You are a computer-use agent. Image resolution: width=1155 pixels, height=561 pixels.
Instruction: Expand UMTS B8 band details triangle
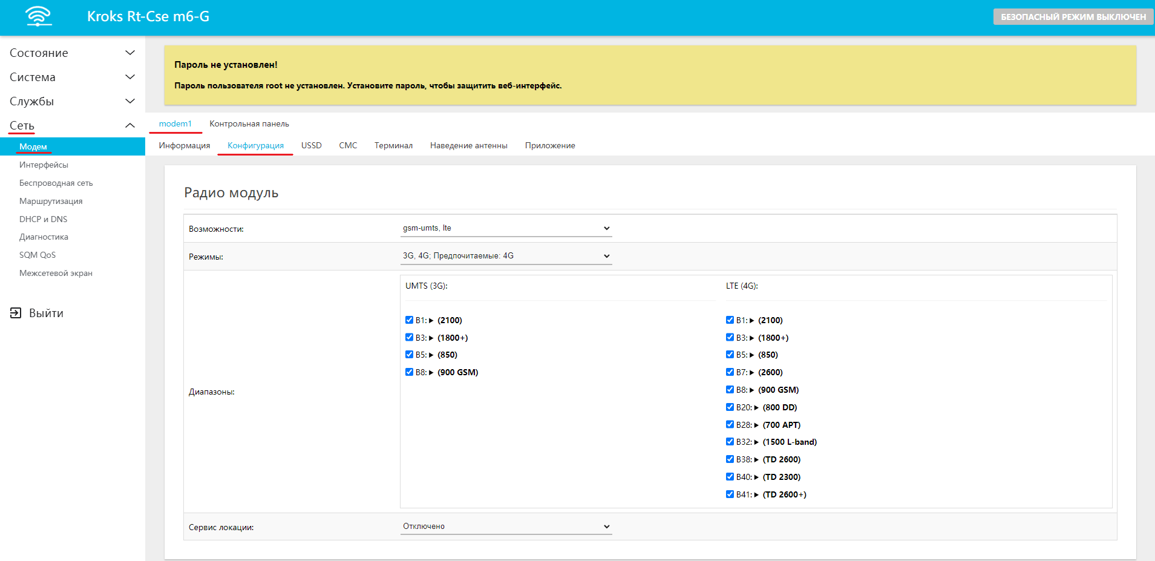pyautogui.click(x=431, y=373)
